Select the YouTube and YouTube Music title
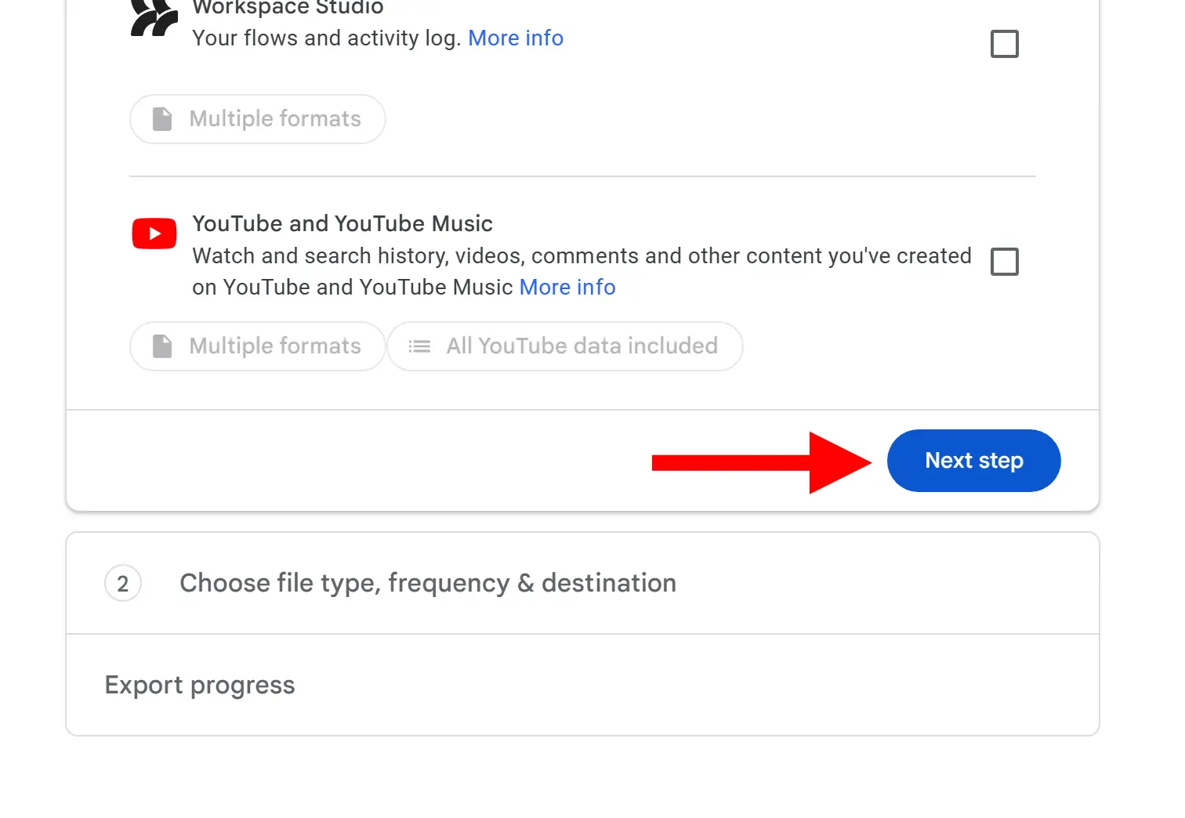 (342, 224)
